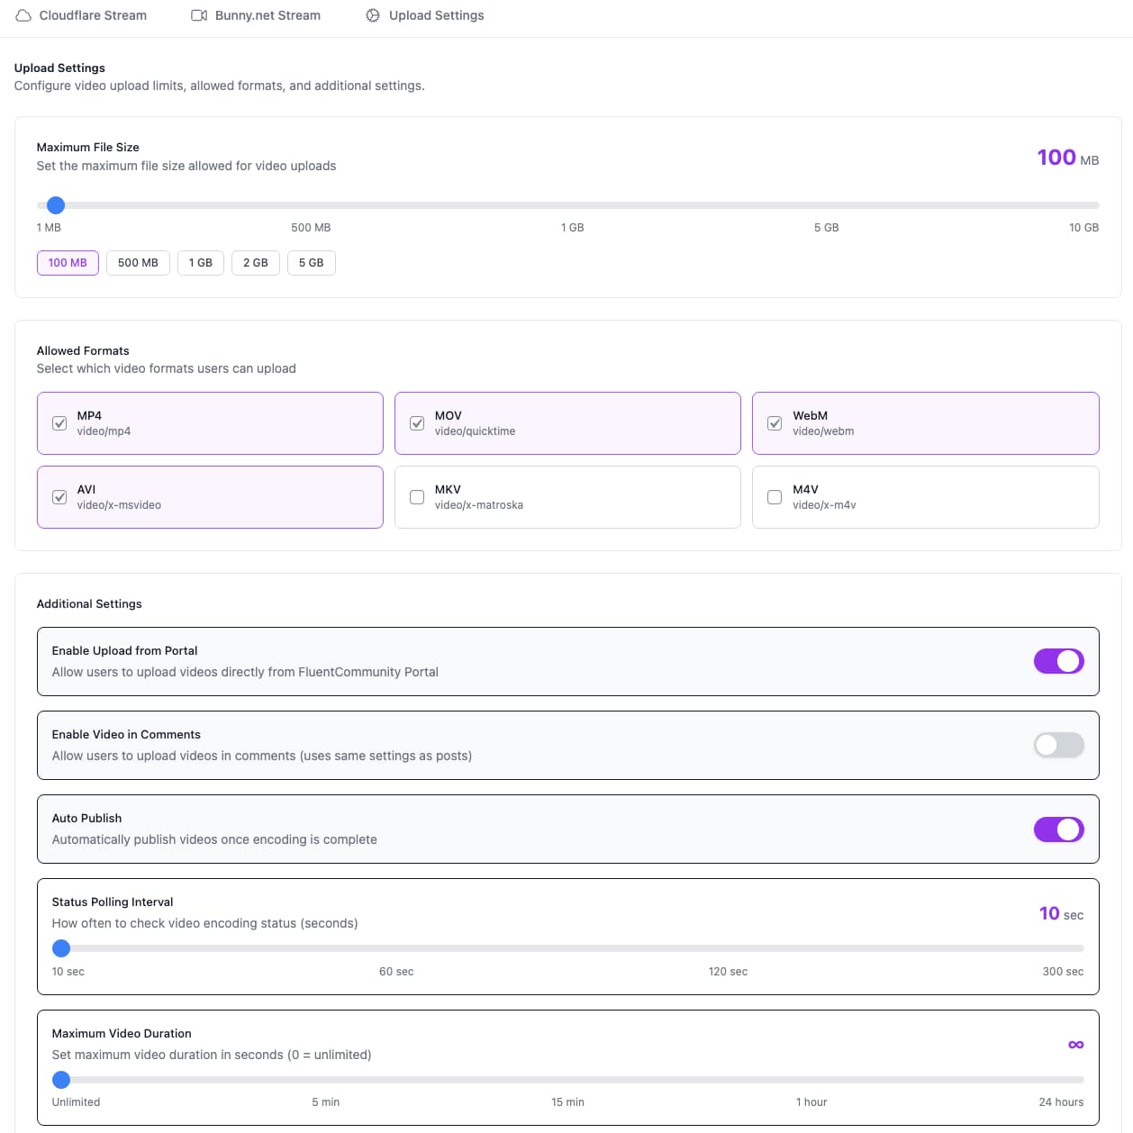Enable the MKV matroska format
The image size is (1133, 1133).
tap(417, 497)
